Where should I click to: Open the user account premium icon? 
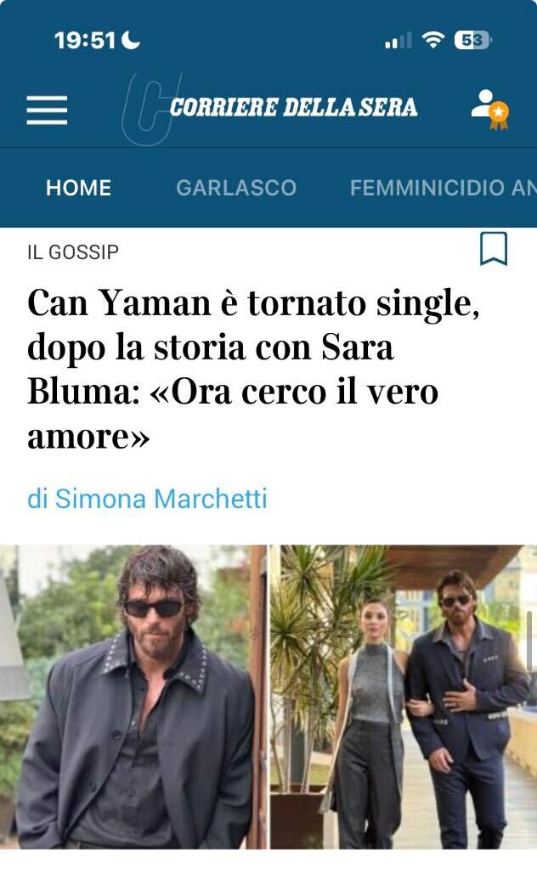(490, 110)
